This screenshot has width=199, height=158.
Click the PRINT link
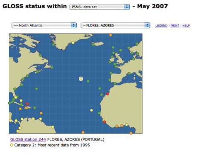(x=175, y=26)
